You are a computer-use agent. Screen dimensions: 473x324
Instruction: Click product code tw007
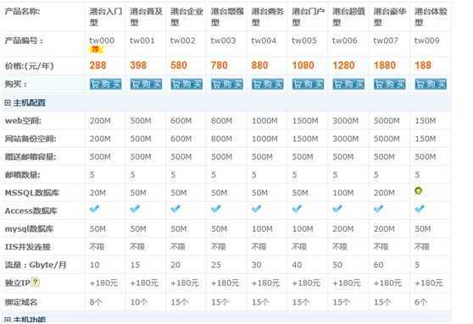[x=386, y=41]
